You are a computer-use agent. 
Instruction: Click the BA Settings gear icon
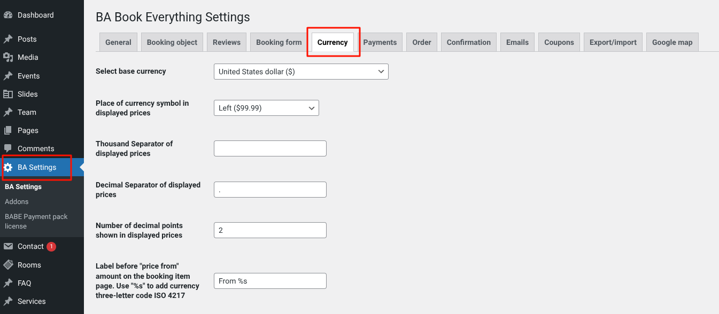pos(8,167)
